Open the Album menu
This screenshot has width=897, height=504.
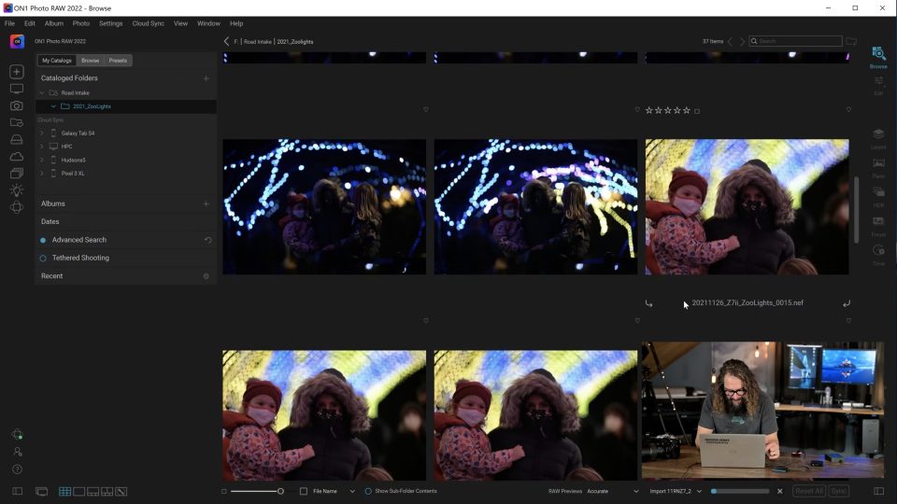[54, 23]
